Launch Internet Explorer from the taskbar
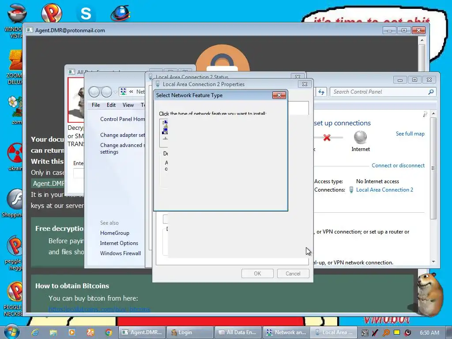 (x=35, y=332)
